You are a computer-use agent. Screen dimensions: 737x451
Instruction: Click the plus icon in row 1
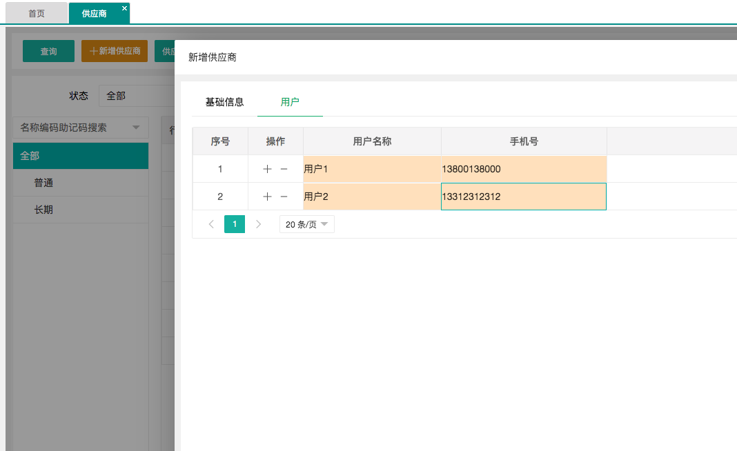pos(267,169)
